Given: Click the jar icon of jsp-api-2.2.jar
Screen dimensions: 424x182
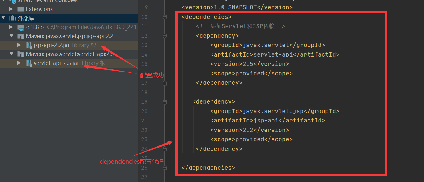Looking at the screenshot, I should [28, 45].
